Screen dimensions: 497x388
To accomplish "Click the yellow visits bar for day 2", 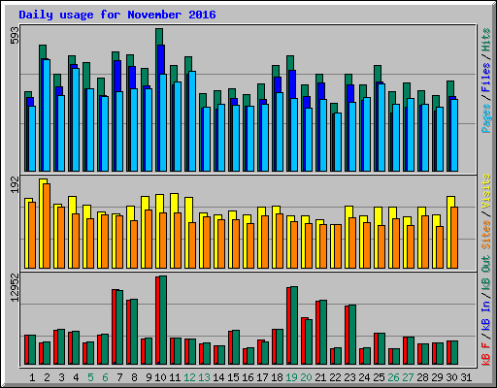I will 42,223.
